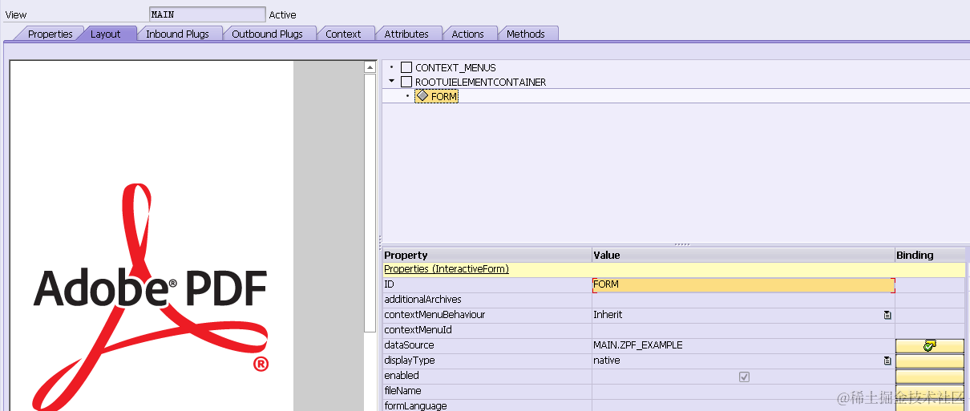The height and width of the screenshot is (411, 970).
Task: Click the ROOTUIELEMENTCONTAINER node icon
Action: point(406,82)
